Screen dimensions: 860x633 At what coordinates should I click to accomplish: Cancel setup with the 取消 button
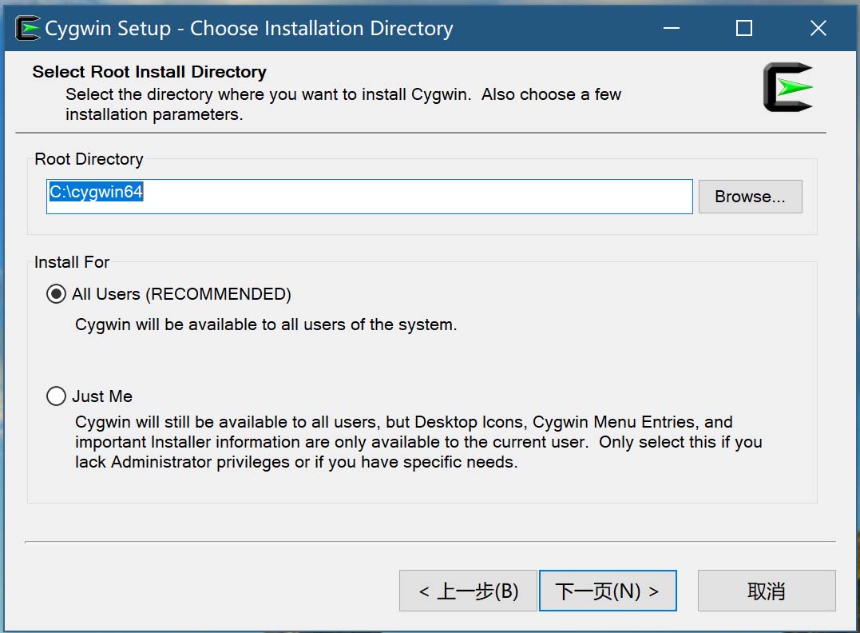point(767,591)
